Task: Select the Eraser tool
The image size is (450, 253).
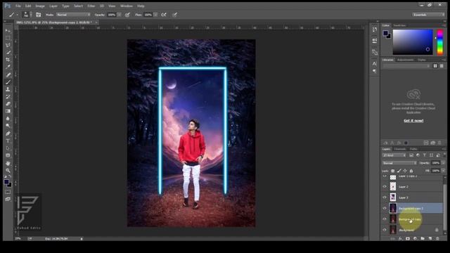Action: pyautogui.click(x=8, y=104)
